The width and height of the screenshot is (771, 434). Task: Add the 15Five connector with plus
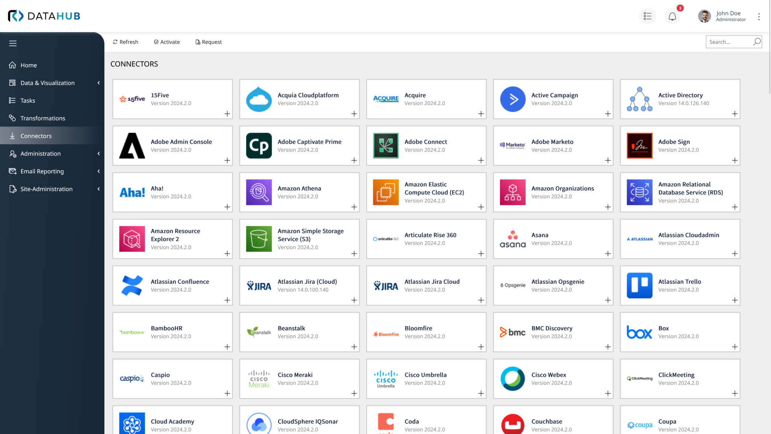(x=227, y=114)
